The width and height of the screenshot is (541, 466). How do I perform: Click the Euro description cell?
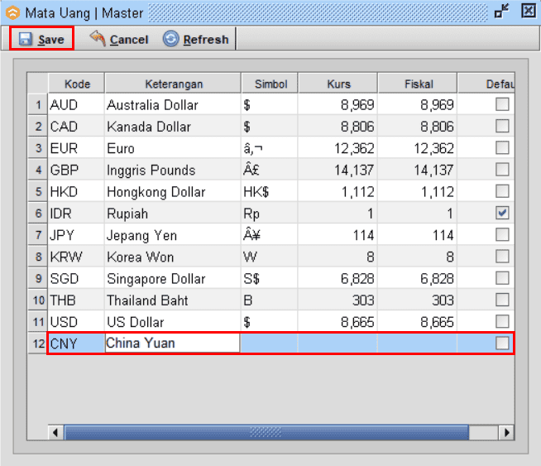coord(173,147)
